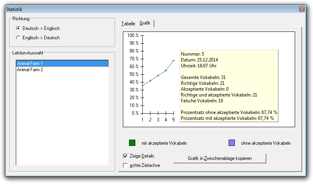This screenshot has height=184, width=313.
Task: Click the graph data point above x-value 4
Action: click(x=166, y=70)
